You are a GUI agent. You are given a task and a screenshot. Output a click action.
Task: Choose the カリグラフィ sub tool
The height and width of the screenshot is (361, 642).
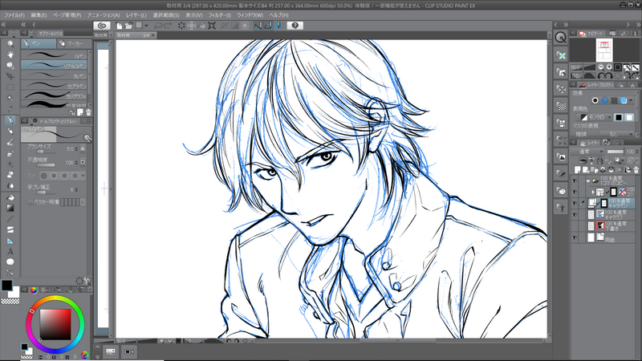(54, 96)
